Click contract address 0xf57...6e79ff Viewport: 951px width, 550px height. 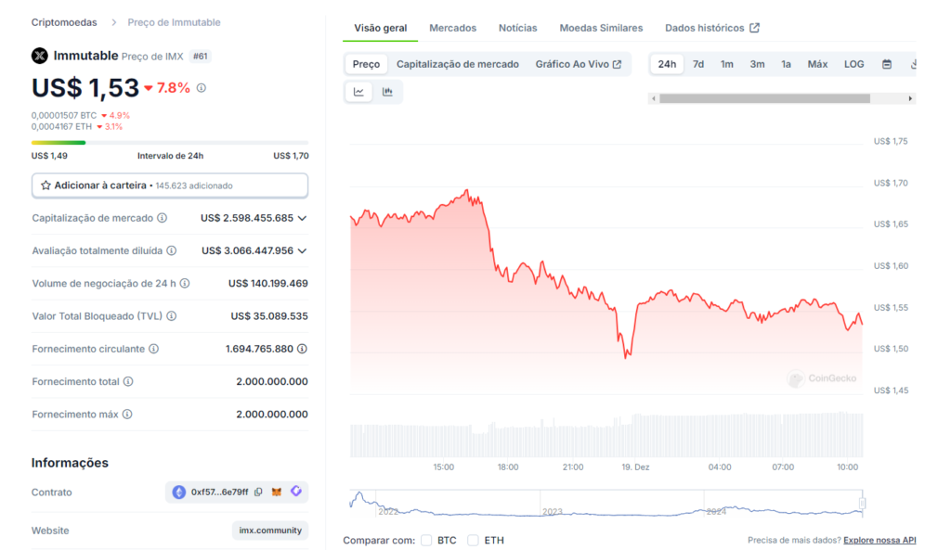219,492
